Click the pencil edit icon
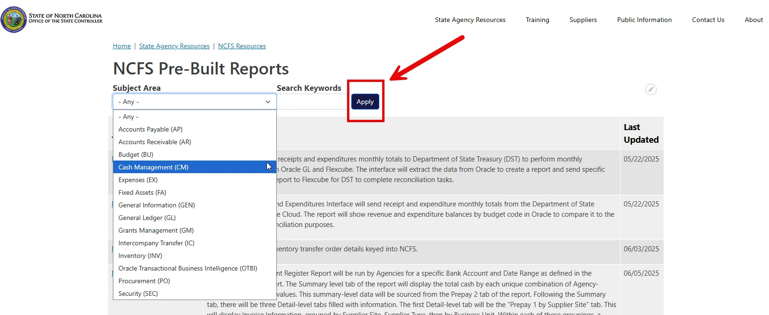 click(x=651, y=89)
